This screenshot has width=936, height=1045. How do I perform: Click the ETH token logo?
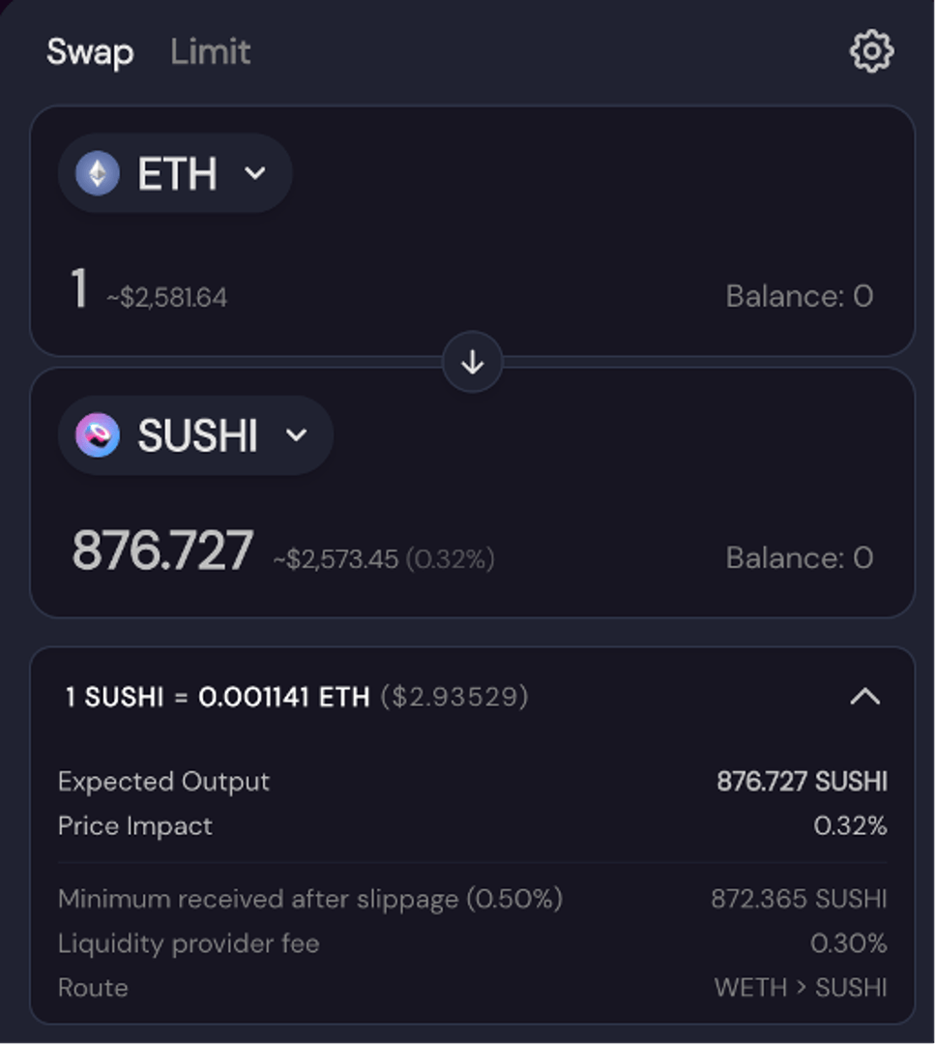coord(98,173)
